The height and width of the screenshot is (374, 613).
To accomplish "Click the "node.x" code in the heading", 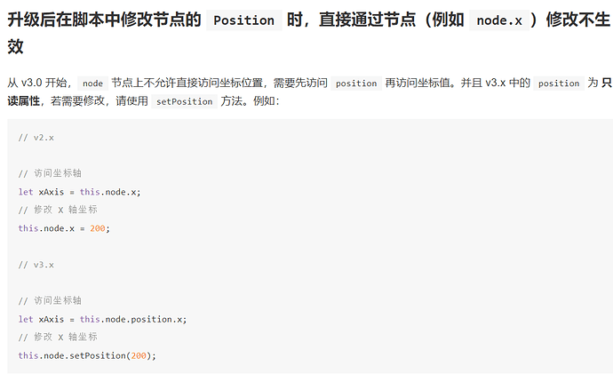I will pos(498,20).
